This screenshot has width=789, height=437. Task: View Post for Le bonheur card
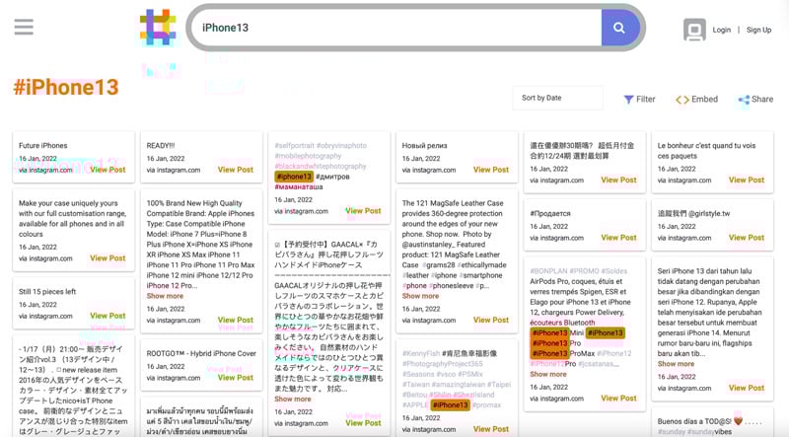pyautogui.click(x=747, y=180)
